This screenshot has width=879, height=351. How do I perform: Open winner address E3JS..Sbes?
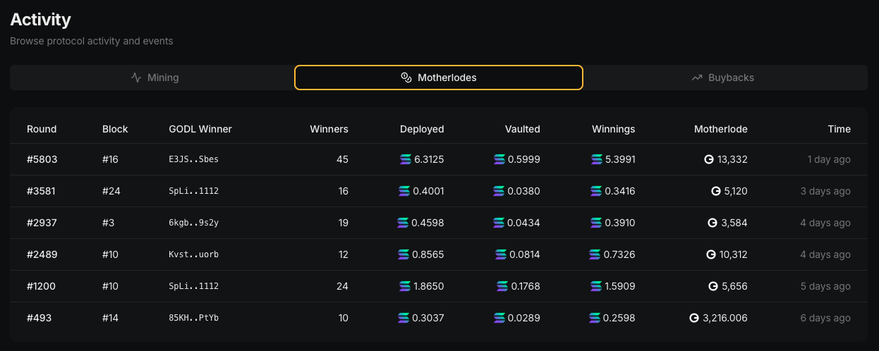coord(193,159)
